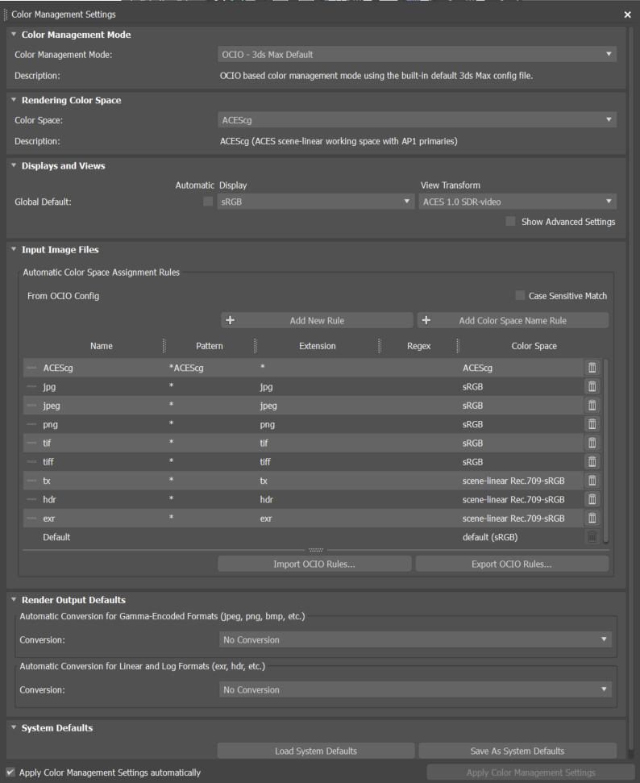
Task: Open Linear and Log Formats conversion dropdown
Action: point(415,689)
